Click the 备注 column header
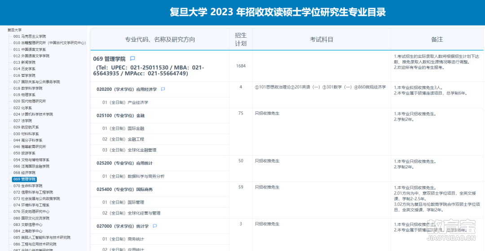Screen dimensions: 485x251 pos(437,40)
